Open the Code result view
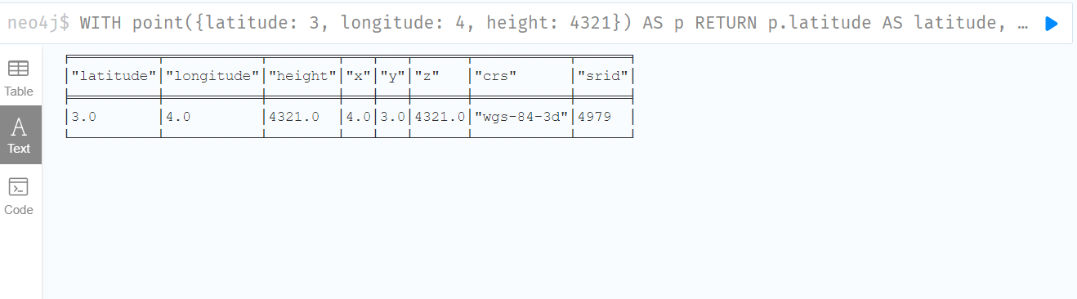This screenshot has height=299, width=1077. tap(19, 196)
